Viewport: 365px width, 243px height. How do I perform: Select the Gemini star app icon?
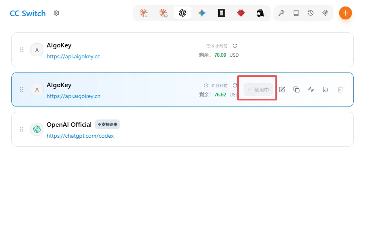[202, 13]
